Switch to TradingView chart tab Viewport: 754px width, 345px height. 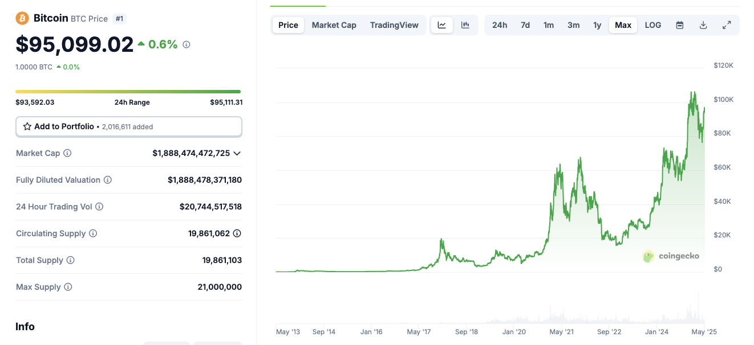click(394, 25)
